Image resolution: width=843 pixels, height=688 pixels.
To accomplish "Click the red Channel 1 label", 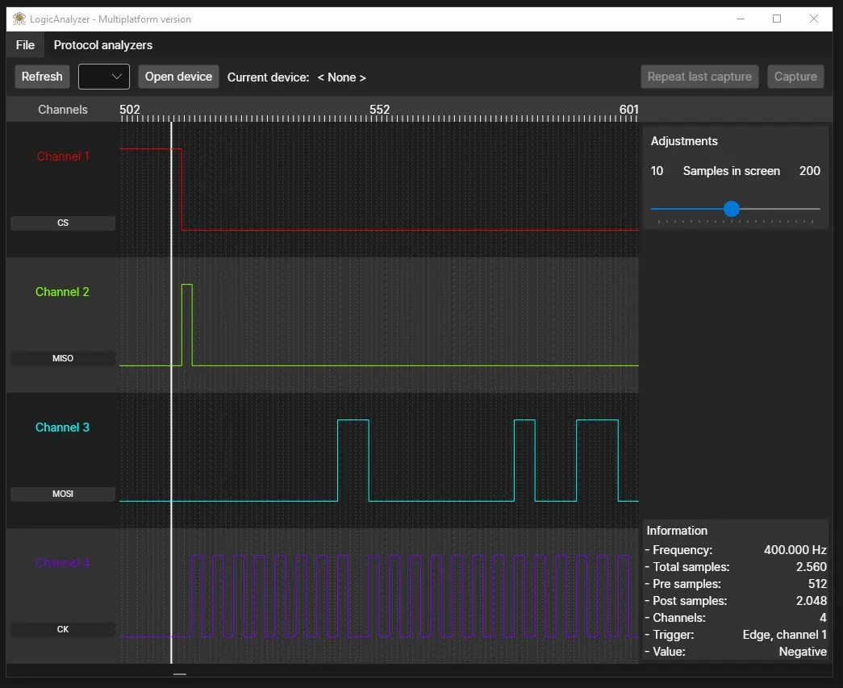I will pos(63,156).
